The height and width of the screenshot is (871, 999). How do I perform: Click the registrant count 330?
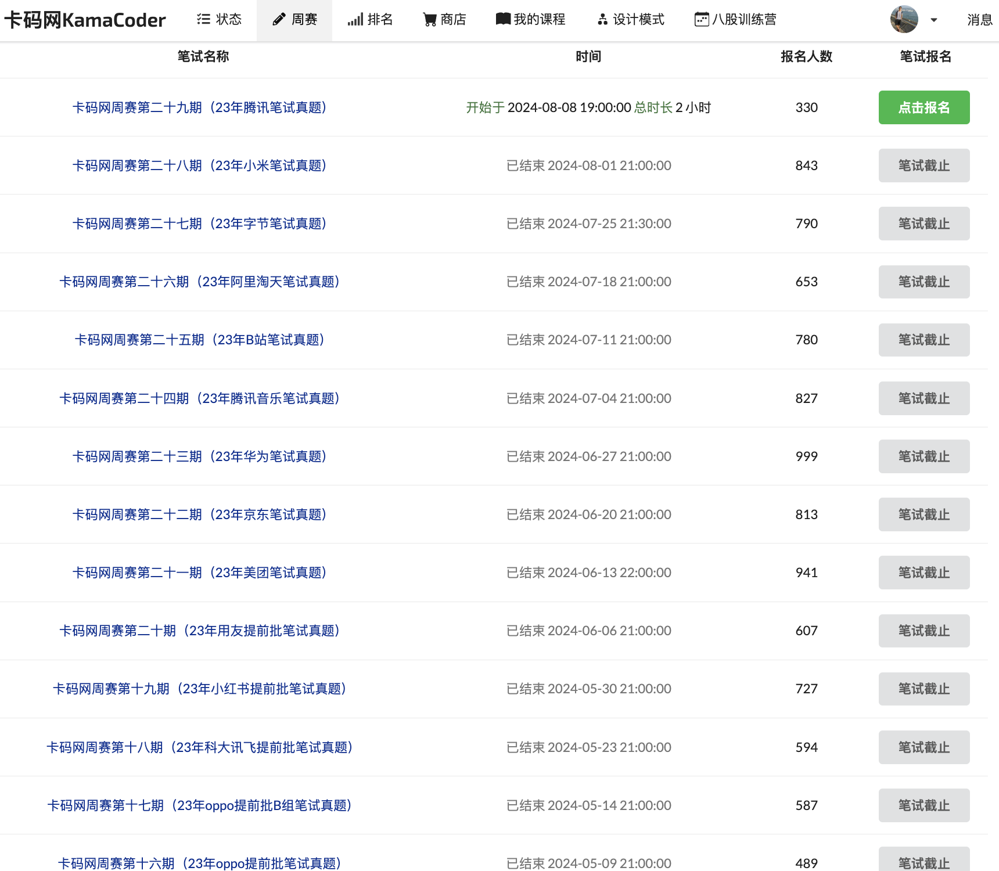click(807, 107)
